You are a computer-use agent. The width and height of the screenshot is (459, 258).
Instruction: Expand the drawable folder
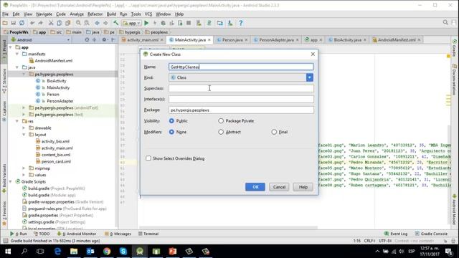pyautogui.click(x=24, y=128)
